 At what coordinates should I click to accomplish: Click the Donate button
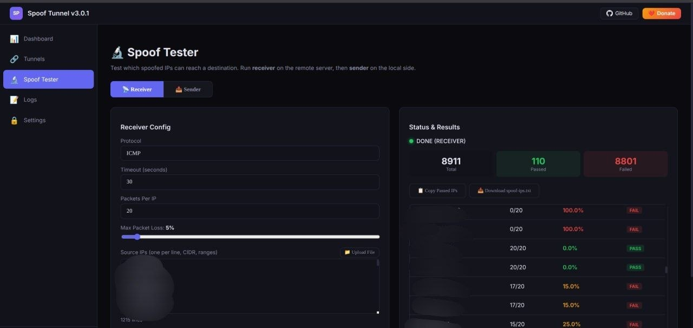tap(662, 14)
